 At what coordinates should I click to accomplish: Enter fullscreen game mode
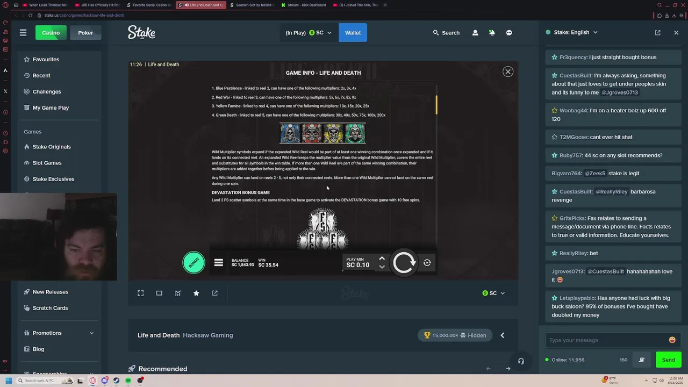coord(140,293)
